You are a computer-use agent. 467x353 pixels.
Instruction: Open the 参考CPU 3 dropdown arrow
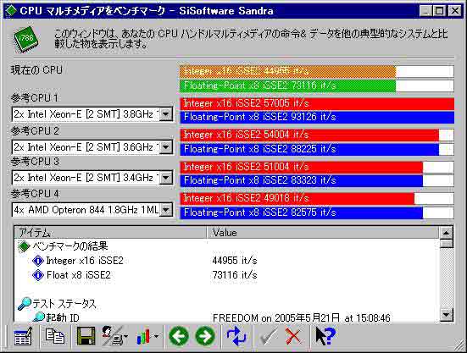pyautogui.click(x=166, y=178)
